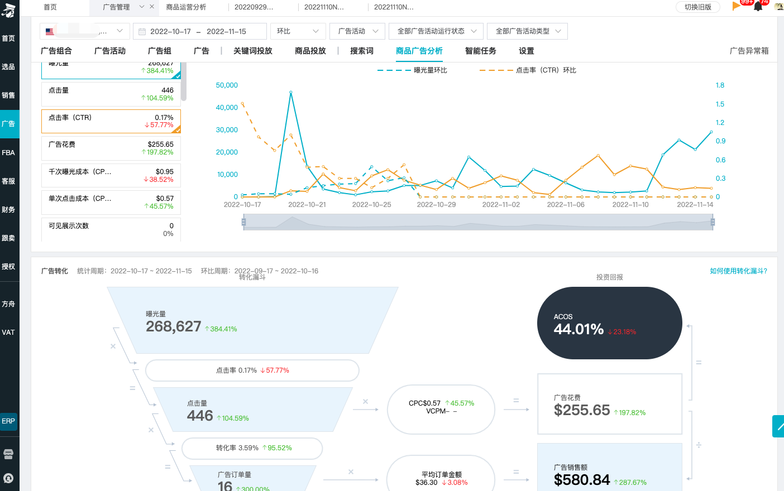Open the 搜索词 sub-tab
784x491 pixels.
pos(362,51)
